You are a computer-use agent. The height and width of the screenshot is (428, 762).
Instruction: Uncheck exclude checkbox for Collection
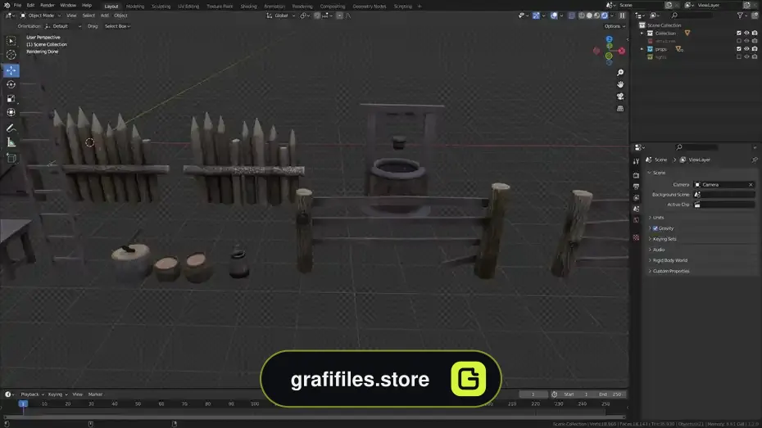click(x=739, y=33)
